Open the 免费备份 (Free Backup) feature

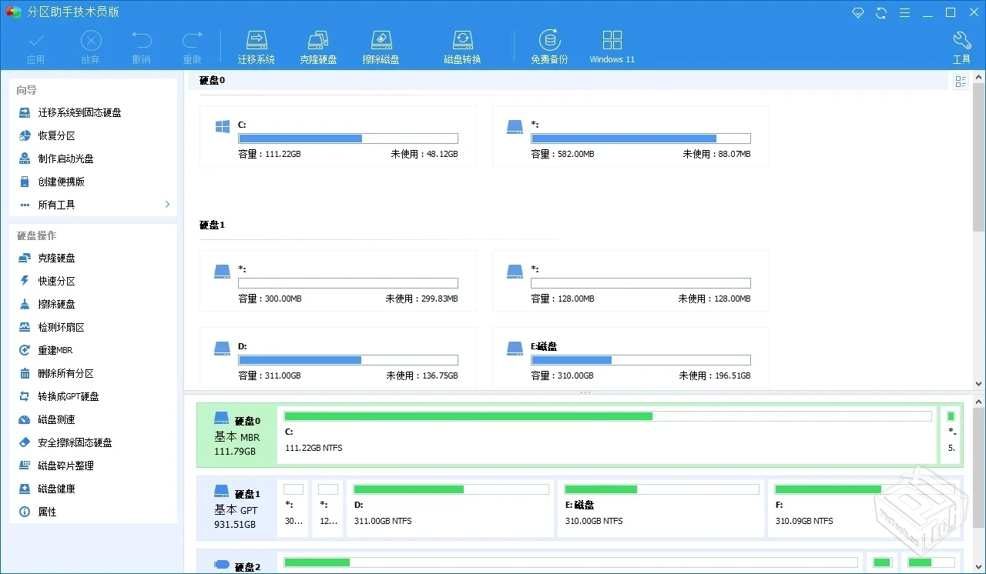549,45
